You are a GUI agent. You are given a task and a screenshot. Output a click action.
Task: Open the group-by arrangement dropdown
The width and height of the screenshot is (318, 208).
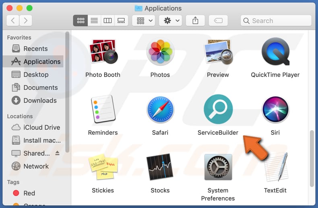point(144,21)
